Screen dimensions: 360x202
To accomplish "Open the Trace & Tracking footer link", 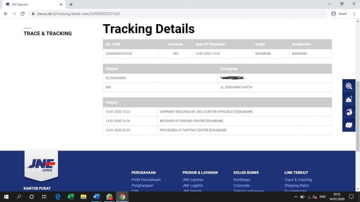I will pyautogui.click(x=298, y=180).
